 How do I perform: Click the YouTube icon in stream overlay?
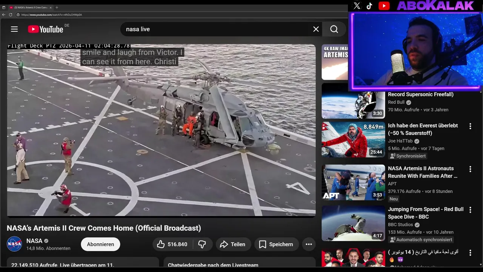click(384, 6)
